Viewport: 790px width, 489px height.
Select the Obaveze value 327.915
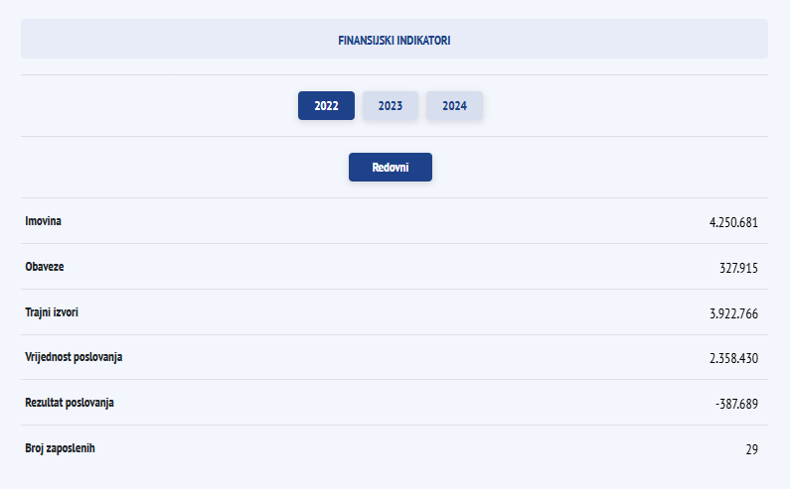tap(738, 268)
